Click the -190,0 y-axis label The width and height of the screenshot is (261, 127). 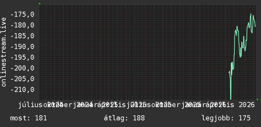(22, 47)
